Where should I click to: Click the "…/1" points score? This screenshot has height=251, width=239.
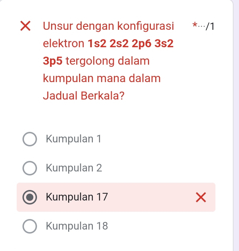tap(207, 27)
